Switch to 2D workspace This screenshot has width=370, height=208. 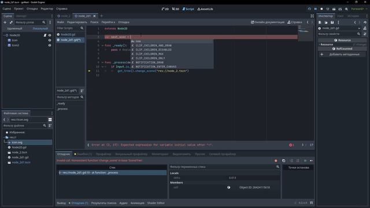pyautogui.click(x=165, y=9)
